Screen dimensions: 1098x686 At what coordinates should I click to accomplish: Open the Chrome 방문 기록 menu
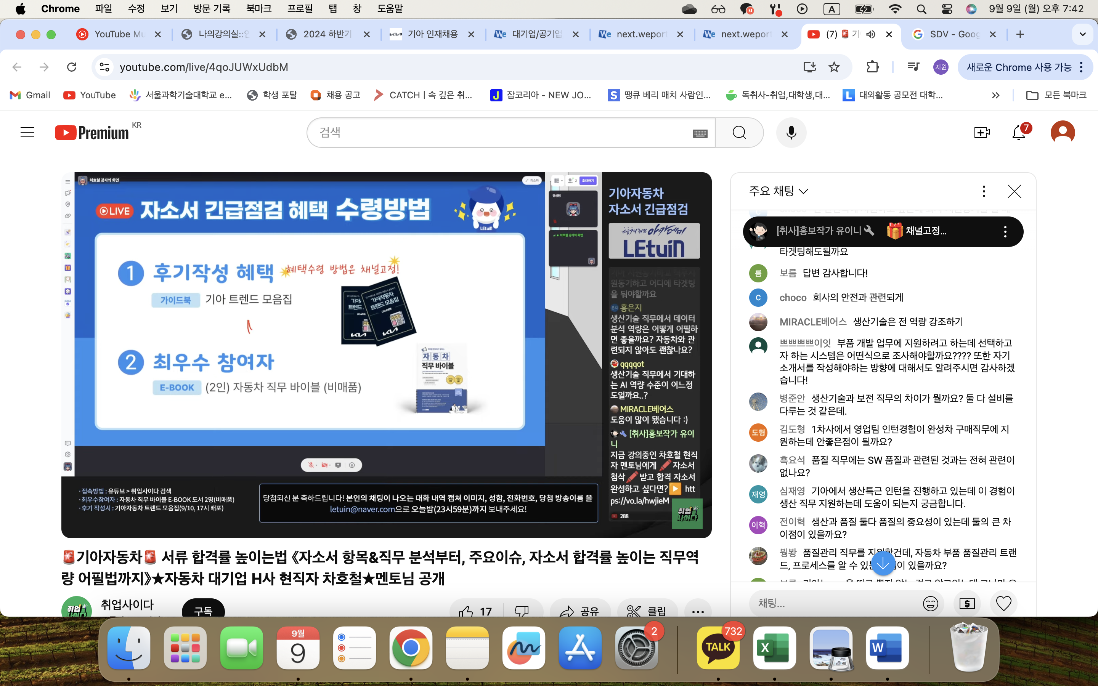(212, 9)
